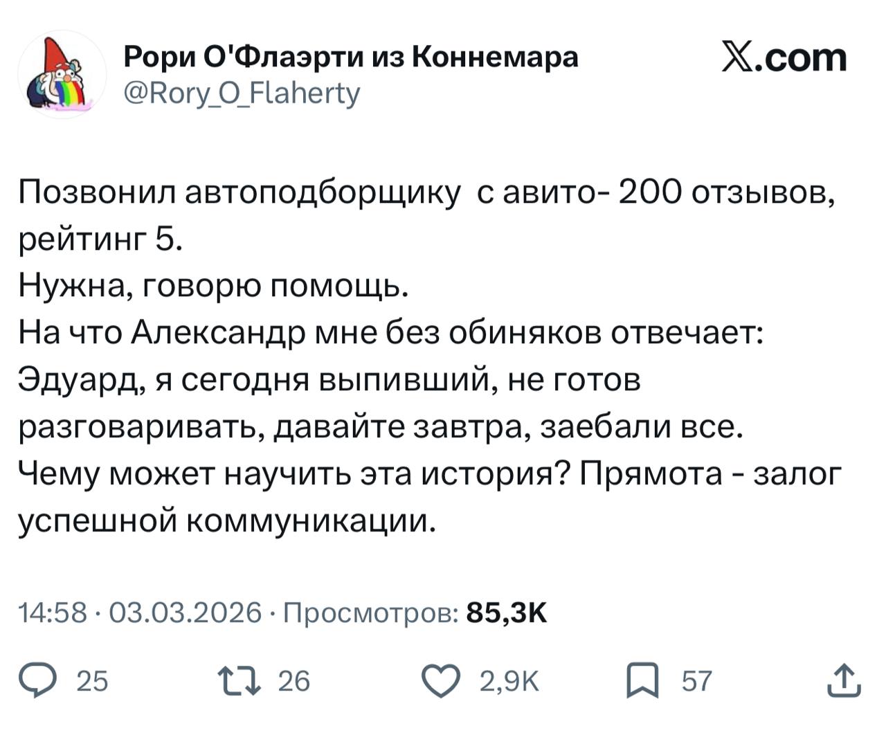Like the tweet with the heart icon
Image resolution: width=886 pixels, height=735 pixels.
point(442,681)
